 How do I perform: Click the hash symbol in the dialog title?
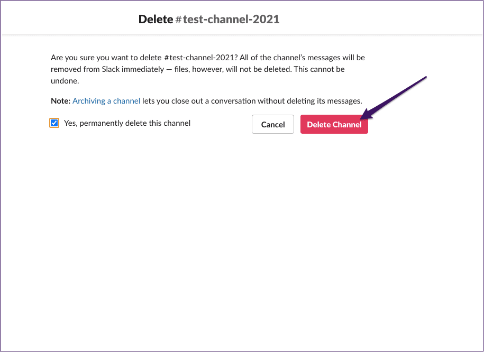[178, 20]
